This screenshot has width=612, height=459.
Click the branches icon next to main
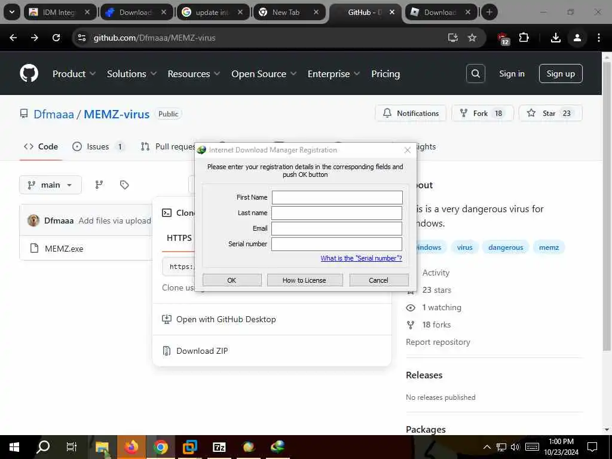99,185
